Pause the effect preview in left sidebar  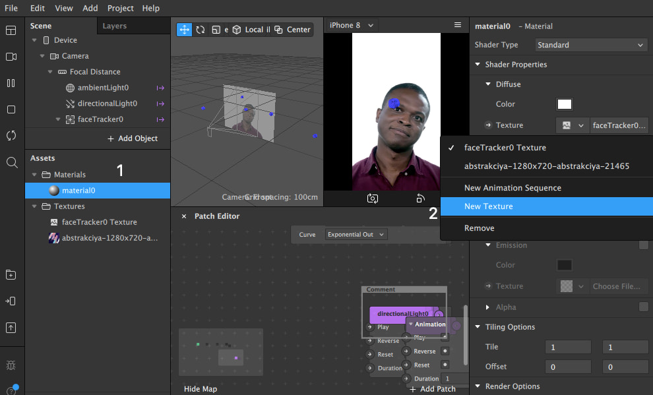[11, 83]
